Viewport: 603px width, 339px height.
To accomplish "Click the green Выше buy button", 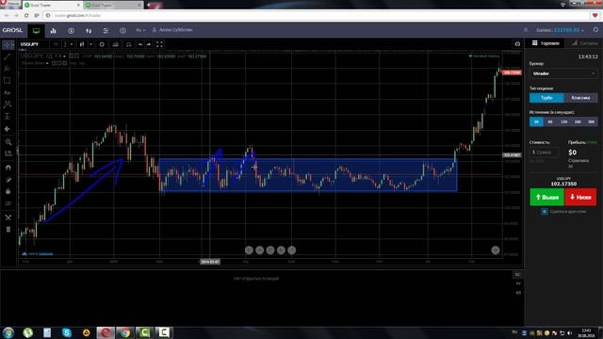I will (546, 197).
